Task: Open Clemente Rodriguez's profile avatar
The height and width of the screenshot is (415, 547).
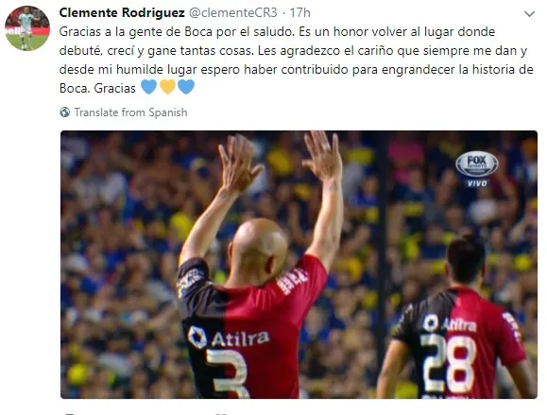Action: [27, 28]
